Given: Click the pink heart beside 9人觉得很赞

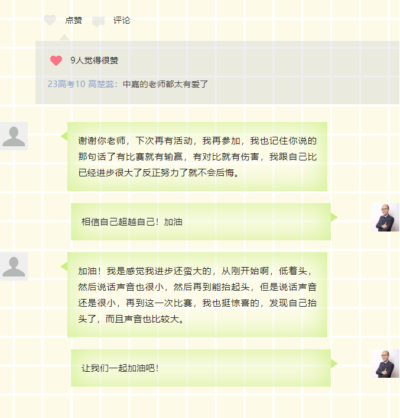Looking at the screenshot, I should [x=56, y=60].
